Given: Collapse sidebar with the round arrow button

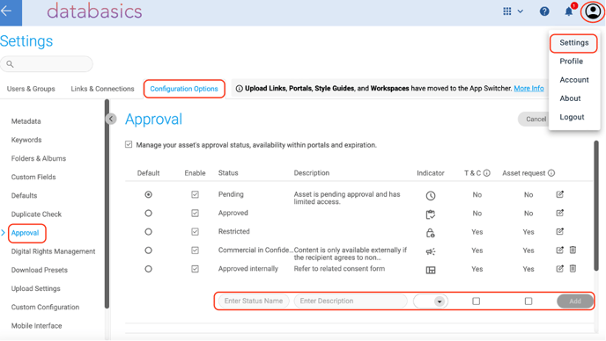Looking at the screenshot, I should (x=111, y=119).
